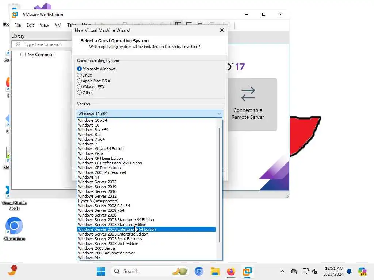The image size is (374, 280).
Task: Choose Apple Mac OS X as guest OS
Action: pos(79,81)
